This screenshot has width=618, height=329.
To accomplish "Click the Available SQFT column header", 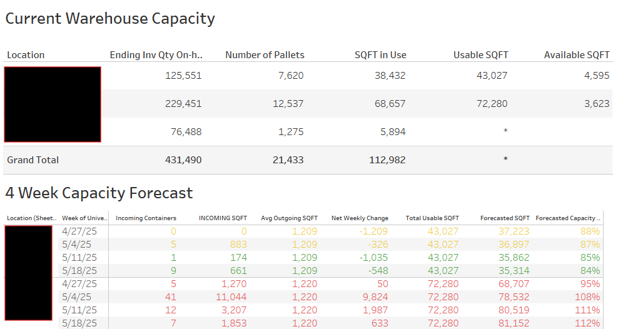I will pos(576,55).
